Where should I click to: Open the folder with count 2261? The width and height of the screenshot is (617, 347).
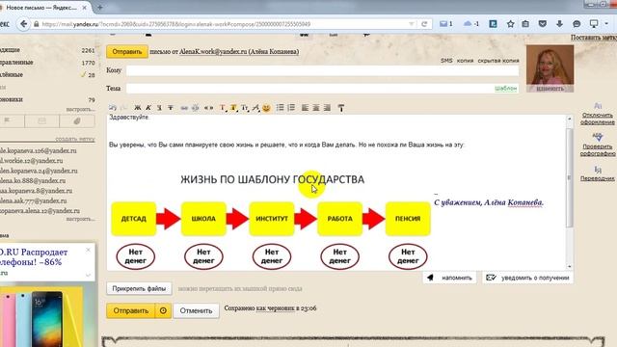click(x=47, y=50)
